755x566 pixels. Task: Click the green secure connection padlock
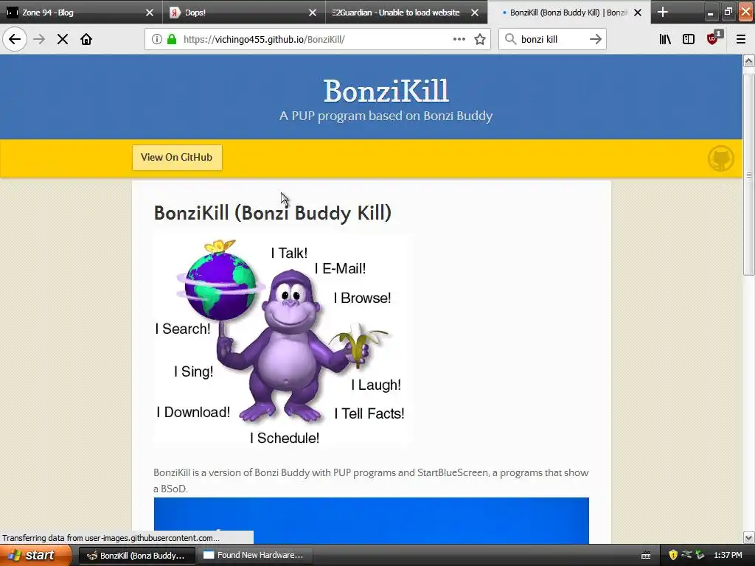tap(171, 39)
